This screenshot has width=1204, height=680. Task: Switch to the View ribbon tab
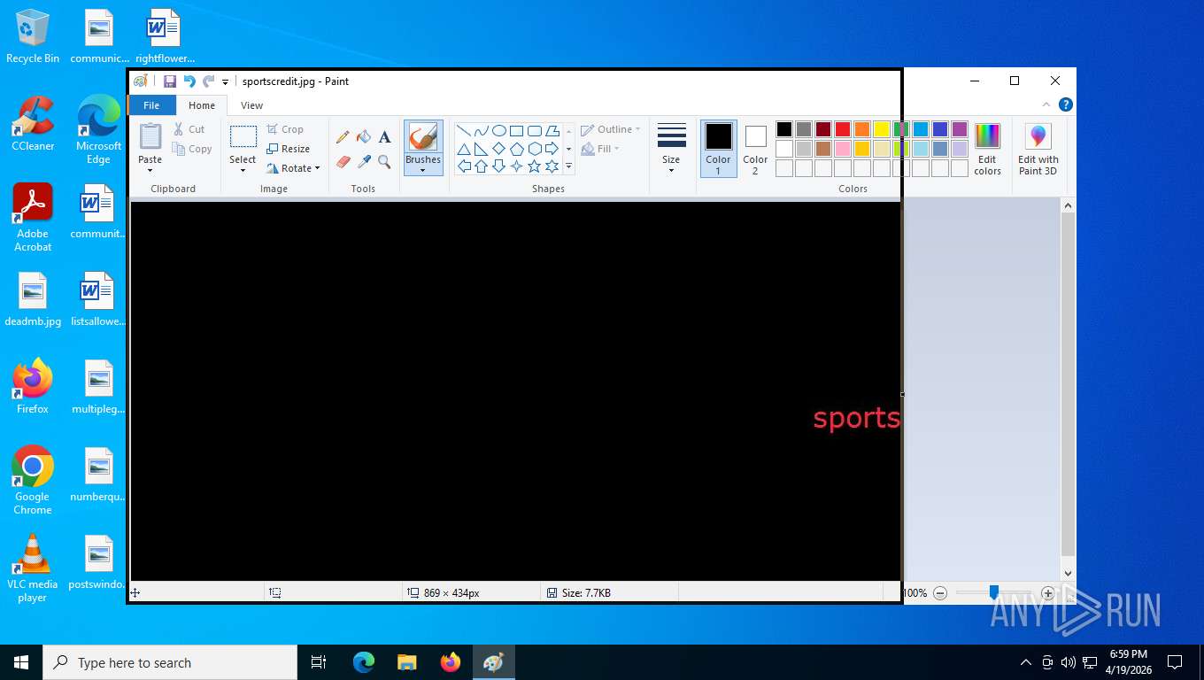[x=251, y=105]
